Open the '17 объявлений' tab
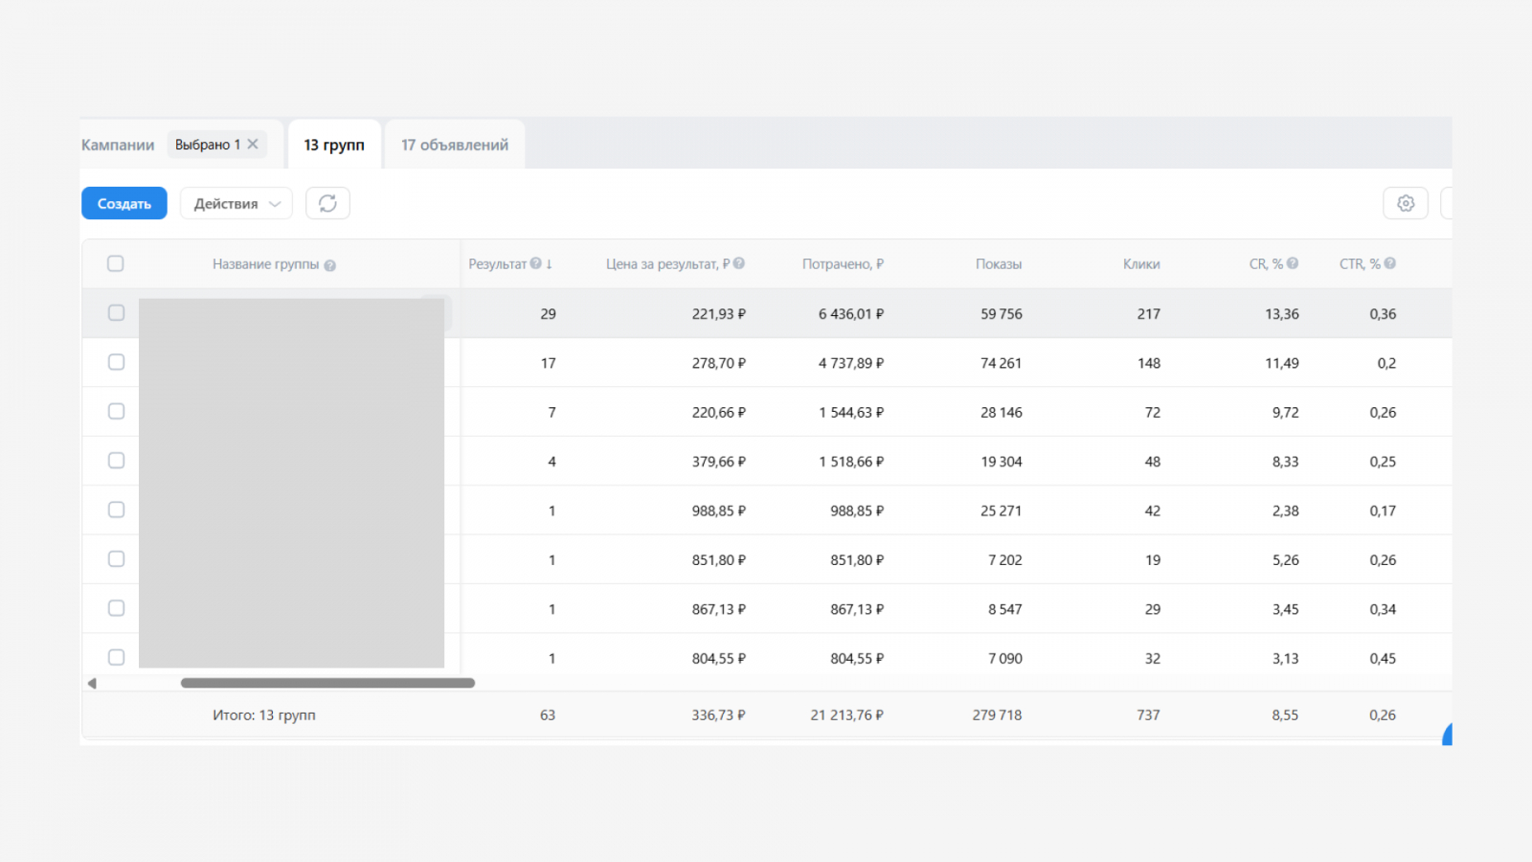This screenshot has width=1532, height=862. (x=454, y=145)
